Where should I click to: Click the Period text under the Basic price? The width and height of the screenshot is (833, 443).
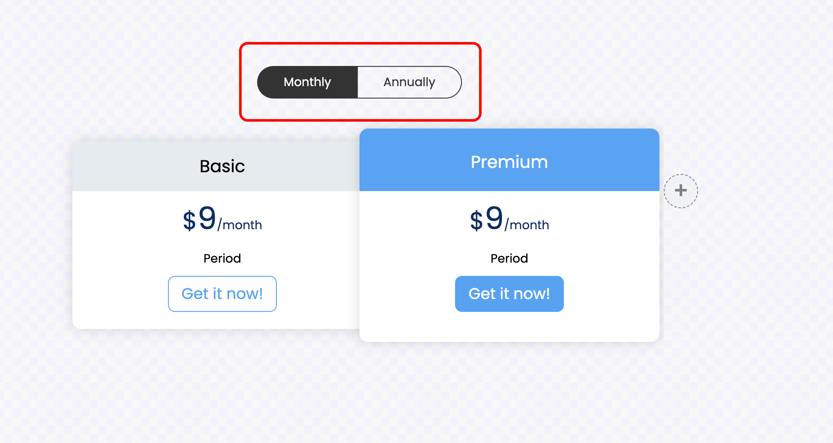click(222, 258)
